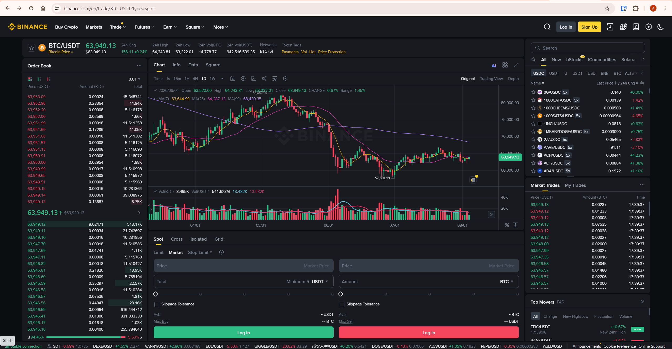Open the chart calendar date picker

(x=232, y=79)
